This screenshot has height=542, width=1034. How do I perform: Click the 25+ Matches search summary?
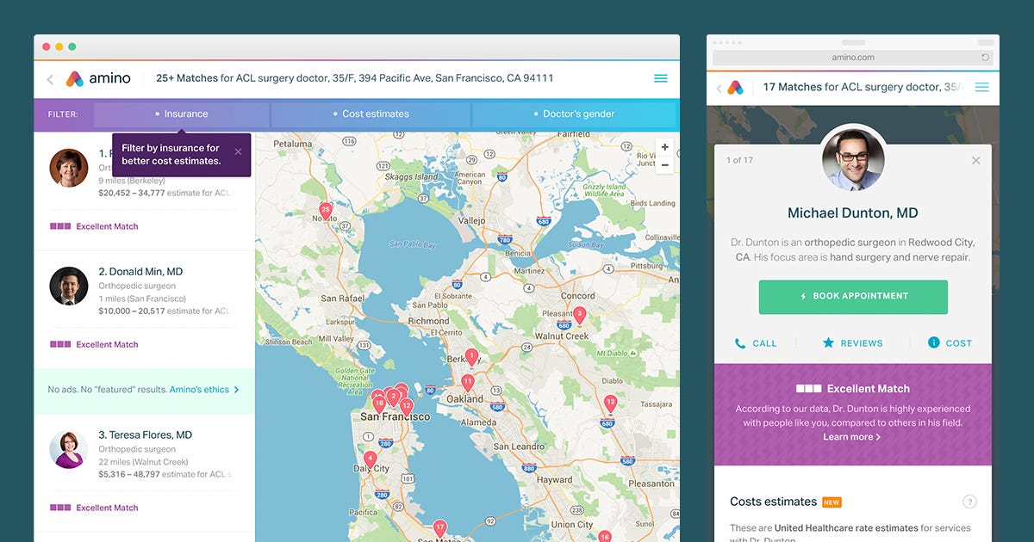[x=354, y=78]
